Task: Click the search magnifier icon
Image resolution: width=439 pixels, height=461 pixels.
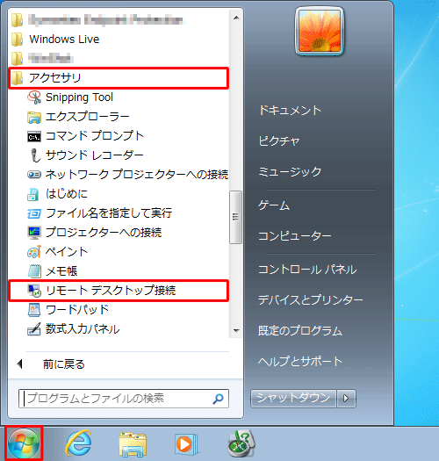Action: coord(218,399)
